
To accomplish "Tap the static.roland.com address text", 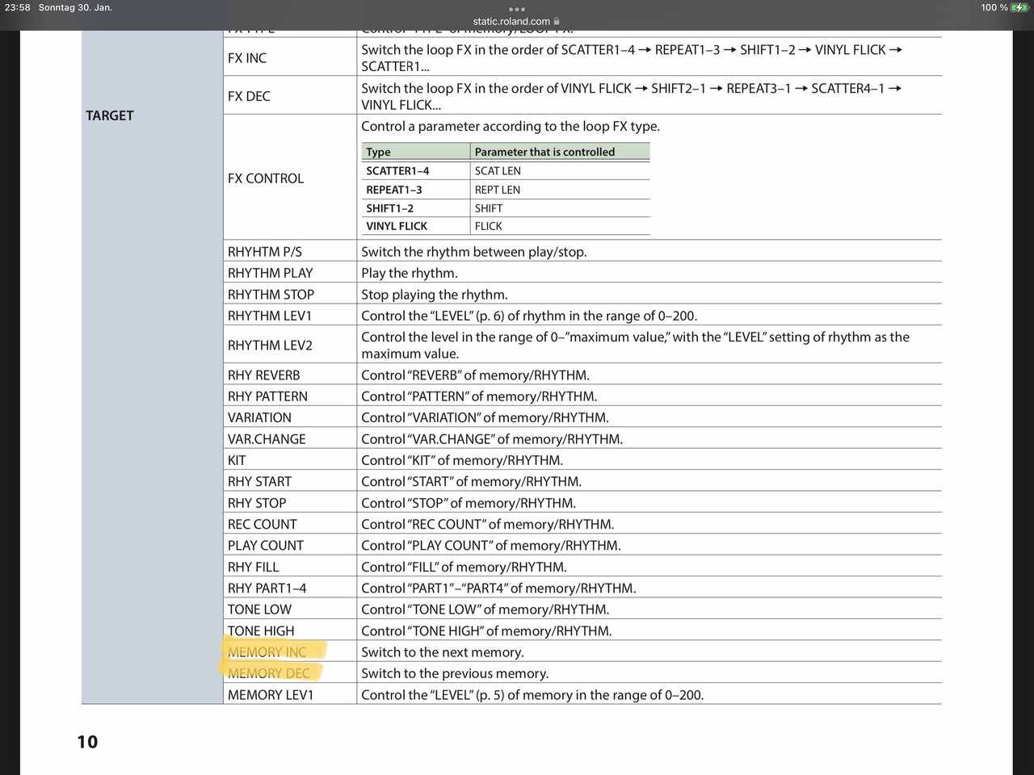I will point(511,22).
